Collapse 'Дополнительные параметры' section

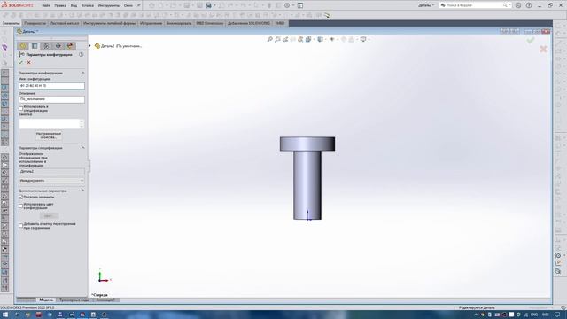[82, 191]
